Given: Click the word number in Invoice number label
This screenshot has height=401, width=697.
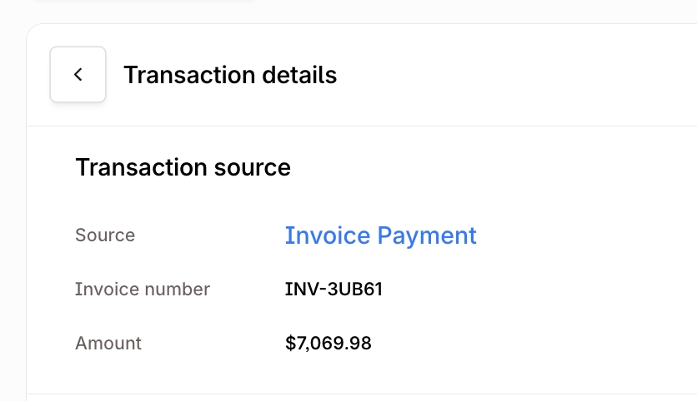Looking at the screenshot, I should [176, 290].
